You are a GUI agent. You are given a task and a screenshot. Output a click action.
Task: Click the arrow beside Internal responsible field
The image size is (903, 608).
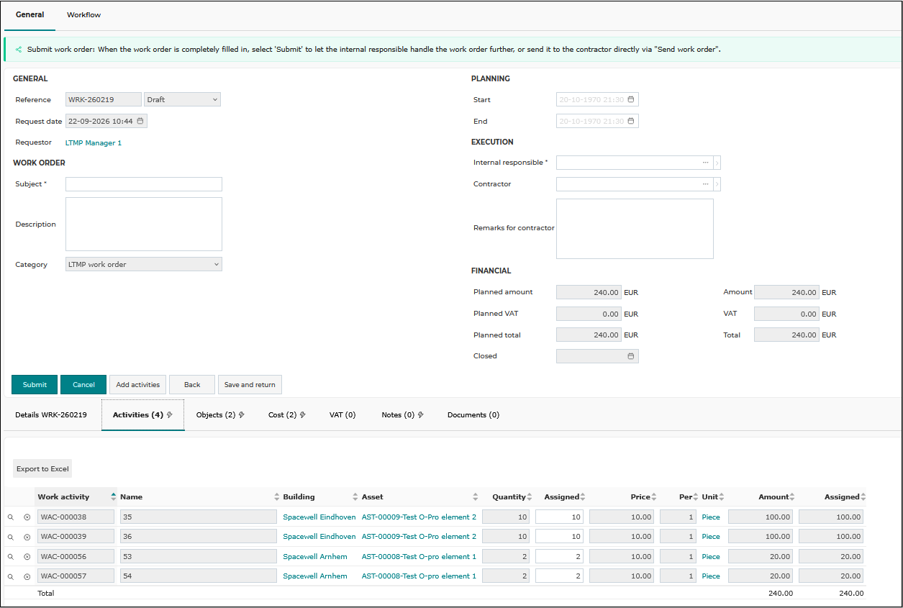(x=717, y=163)
